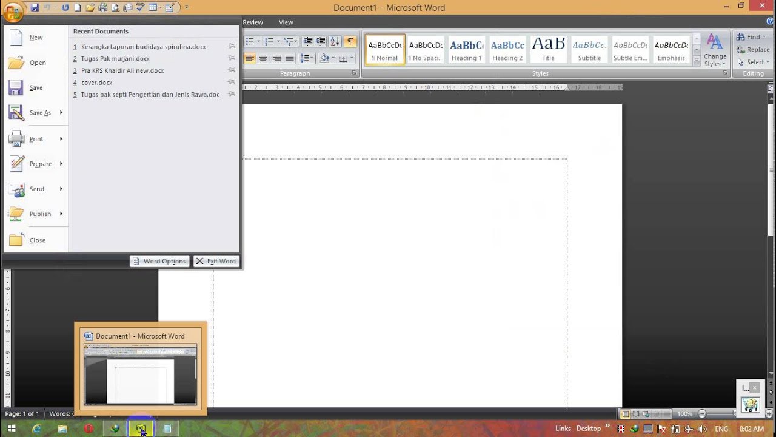Viewport: 776px width, 437px height.
Task: Click the Increase Indent icon
Action: (x=321, y=41)
